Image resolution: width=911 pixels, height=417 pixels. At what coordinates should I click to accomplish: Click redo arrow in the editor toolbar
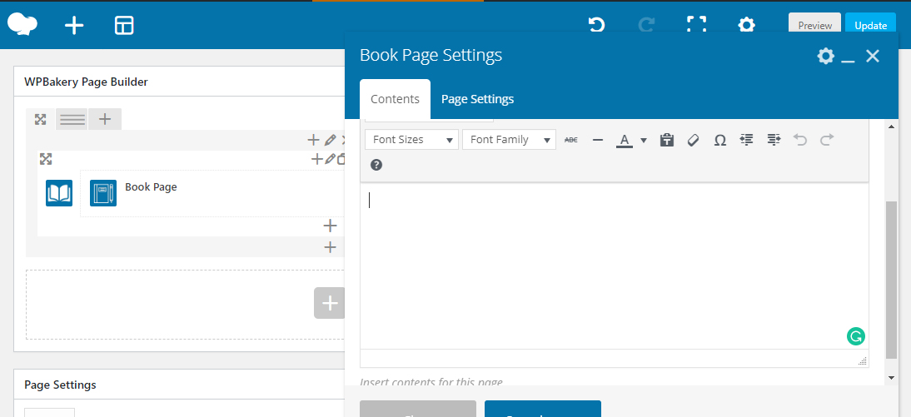pos(827,140)
